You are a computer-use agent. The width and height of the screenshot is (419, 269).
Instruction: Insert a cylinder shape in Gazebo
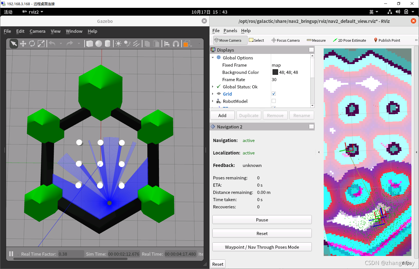(x=108, y=43)
